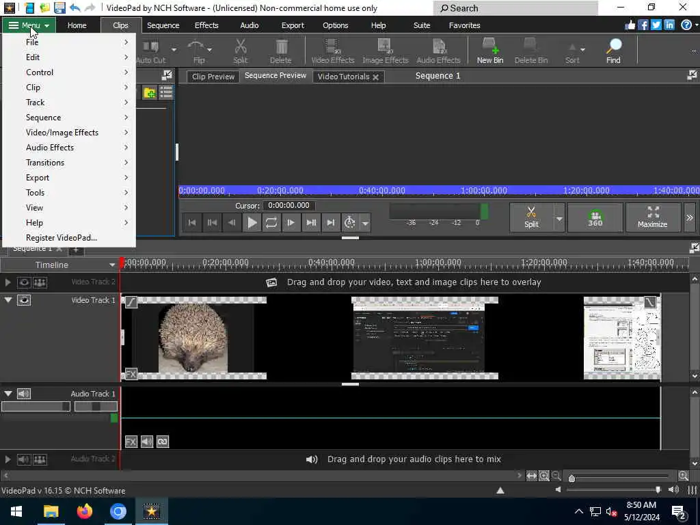The height and width of the screenshot is (525, 700).
Task: Collapse Audio Track 1 with its triangle
Action: point(8,393)
